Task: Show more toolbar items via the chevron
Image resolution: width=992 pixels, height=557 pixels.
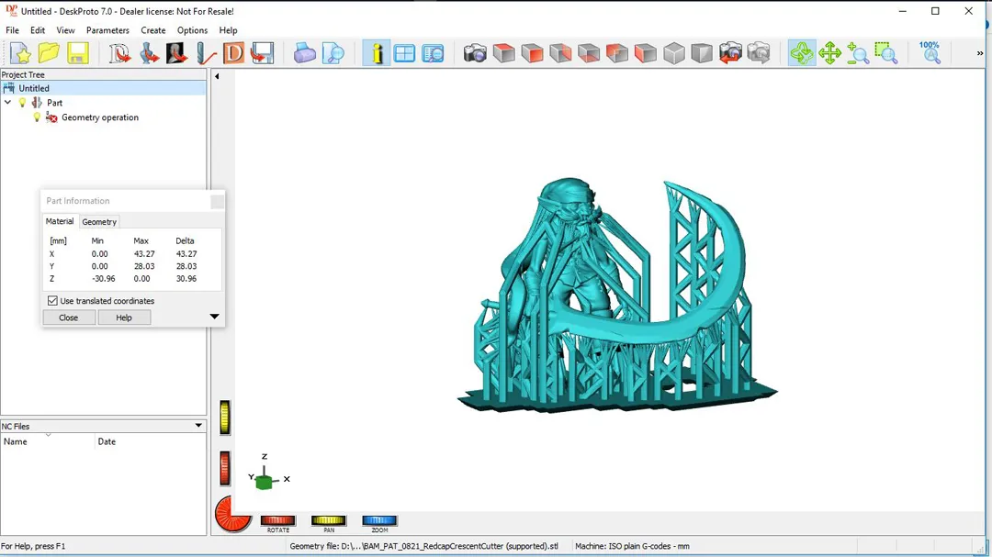Action: [980, 53]
